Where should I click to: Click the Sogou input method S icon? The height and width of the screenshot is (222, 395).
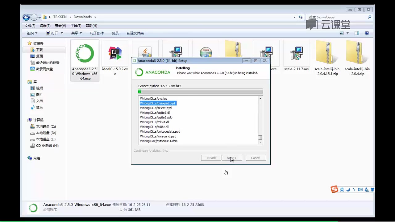334,189
